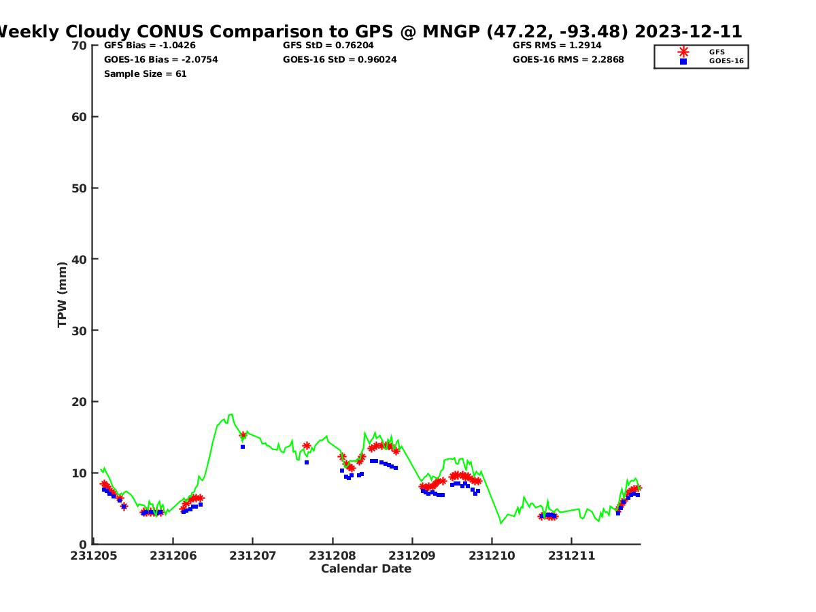Click the GOES-16 legend text label
Viewport: 816px width, 612px height.
tap(726, 61)
